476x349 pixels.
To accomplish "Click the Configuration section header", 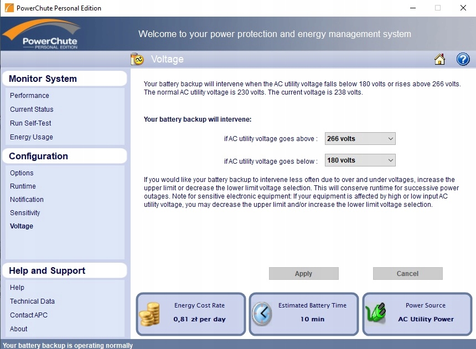I will pyautogui.click(x=65, y=156).
